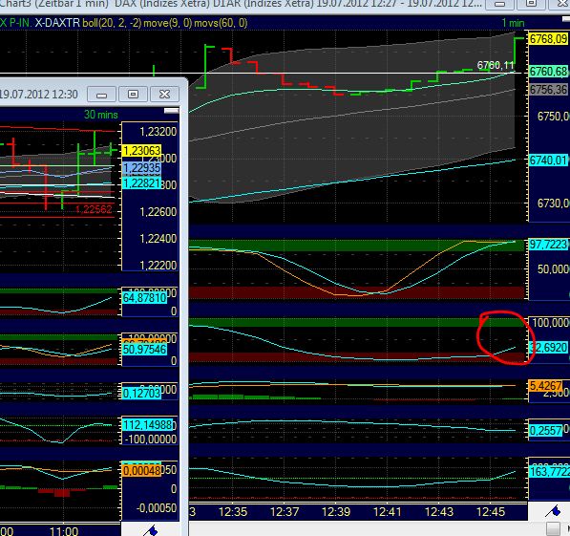Viewport: 570px width, 536px height.
Task: Select the yellow 1,23063 price tag
Action: pyautogui.click(x=141, y=151)
